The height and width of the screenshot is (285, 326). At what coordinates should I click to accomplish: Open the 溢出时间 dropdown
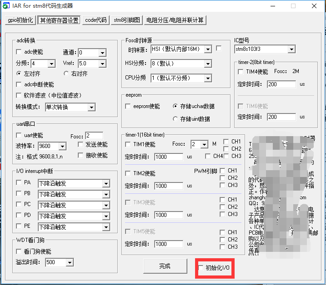tap(70, 263)
